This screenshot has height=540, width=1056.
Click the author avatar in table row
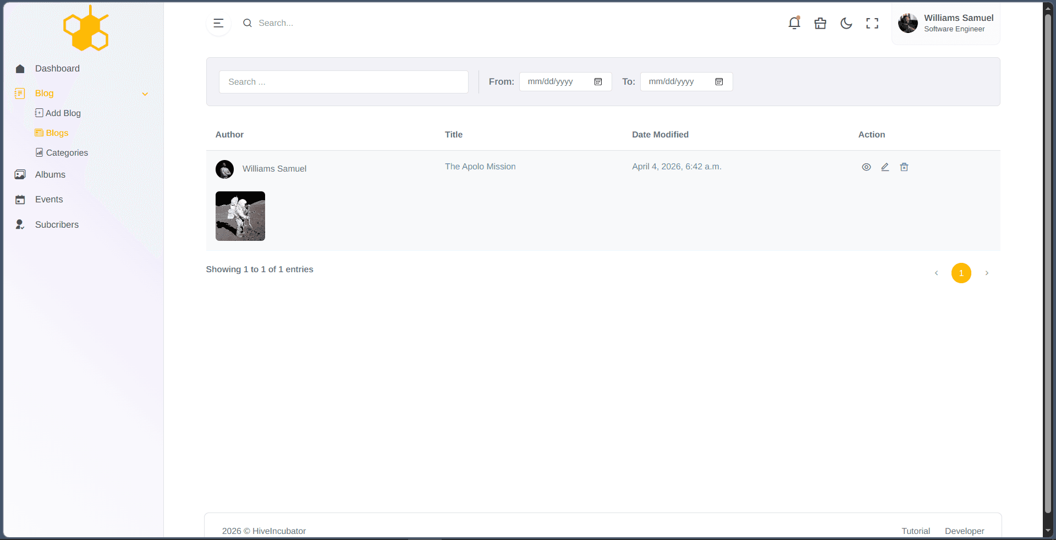[224, 169]
